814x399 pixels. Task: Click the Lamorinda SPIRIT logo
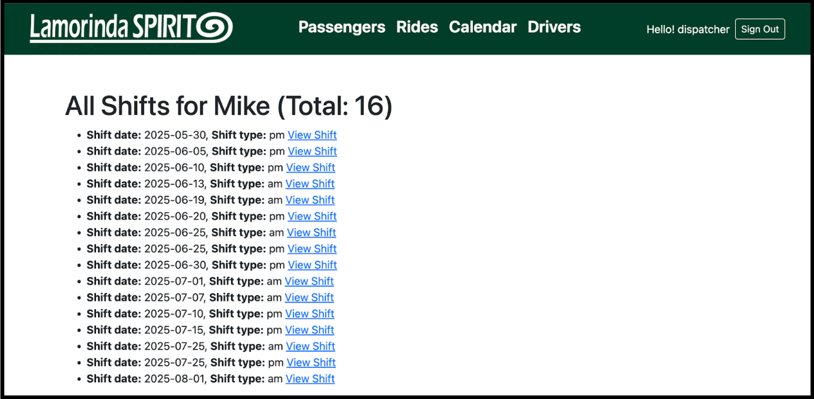(x=131, y=28)
